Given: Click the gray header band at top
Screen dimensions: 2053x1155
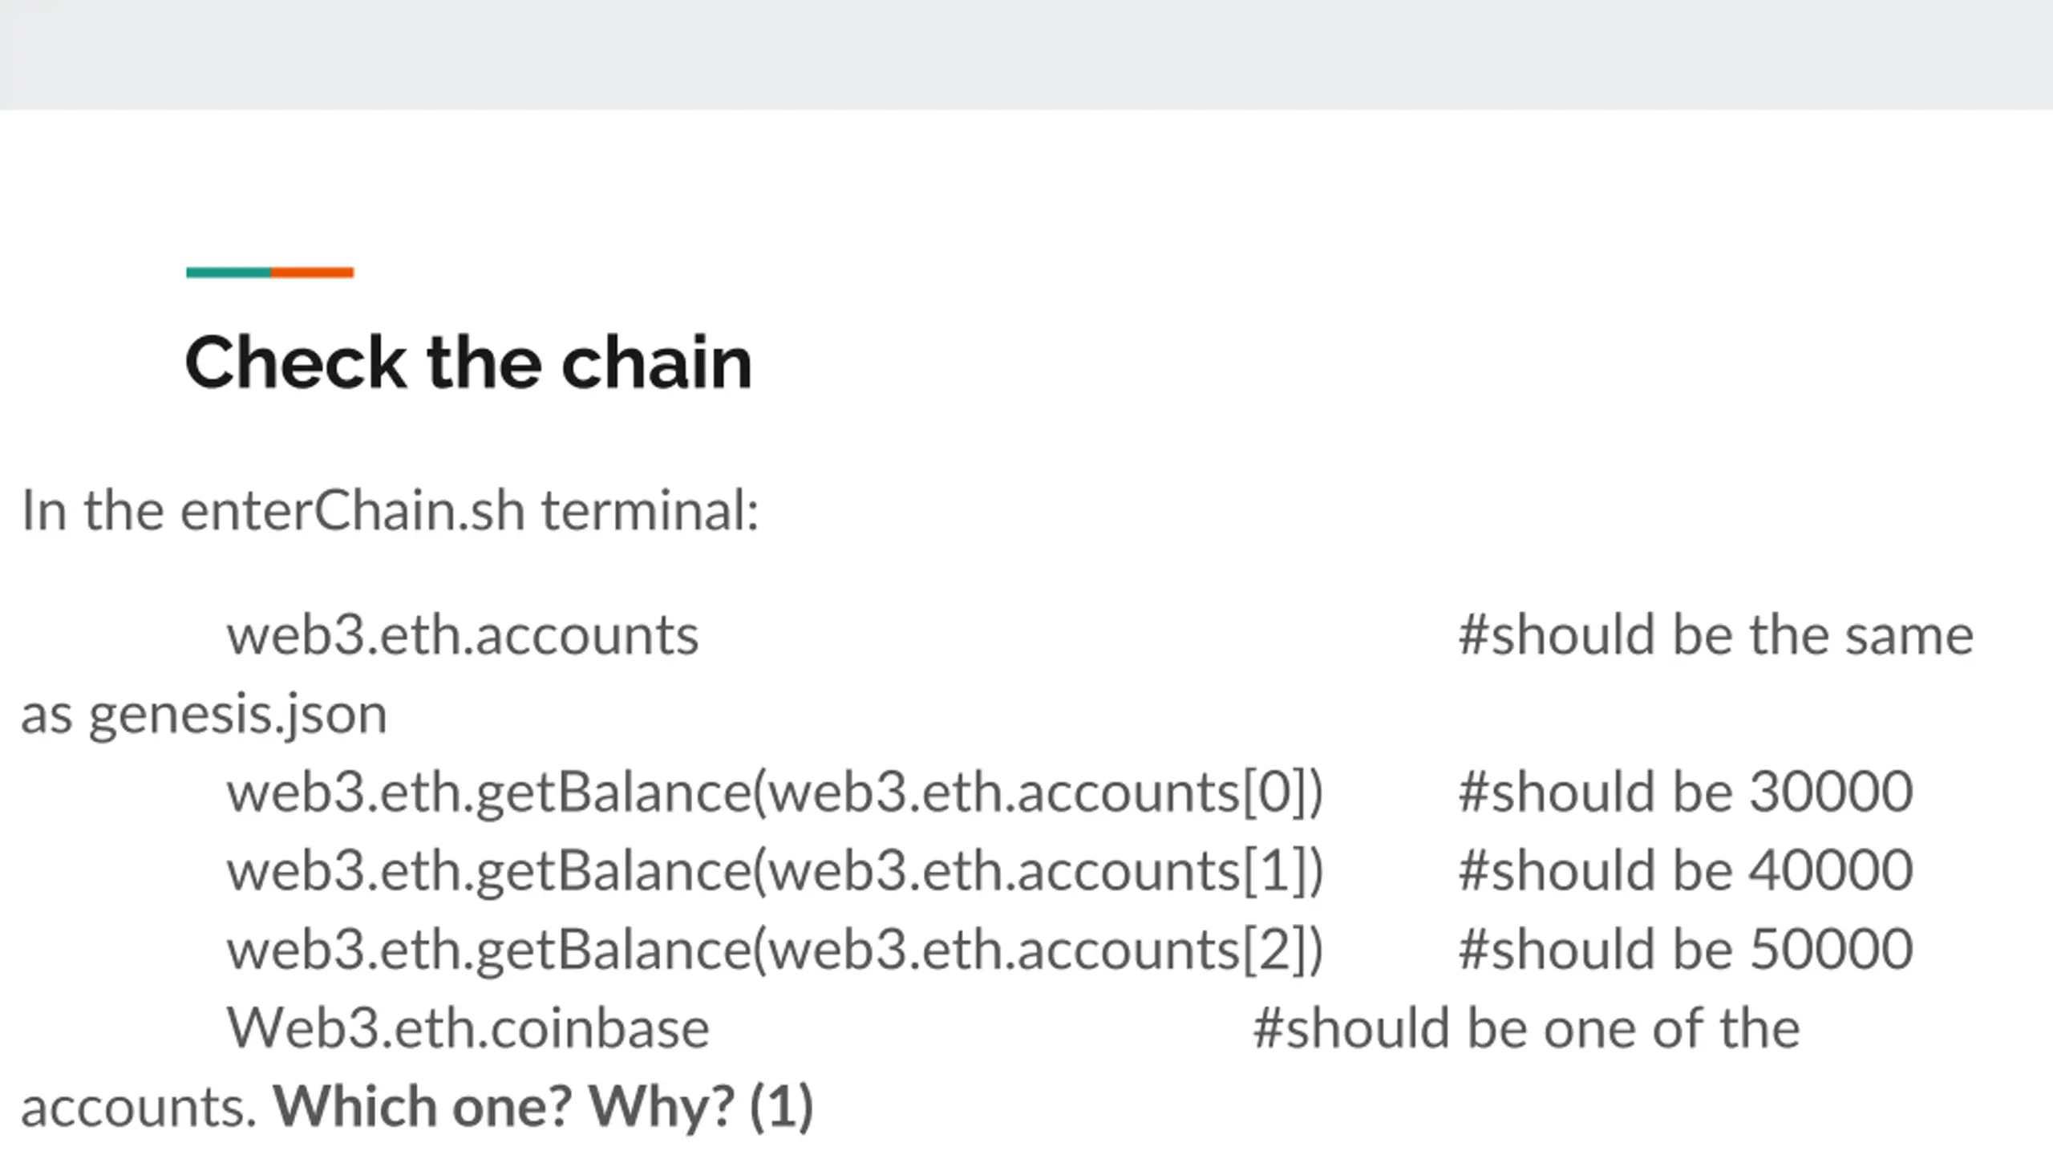Looking at the screenshot, I should point(1026,55).
